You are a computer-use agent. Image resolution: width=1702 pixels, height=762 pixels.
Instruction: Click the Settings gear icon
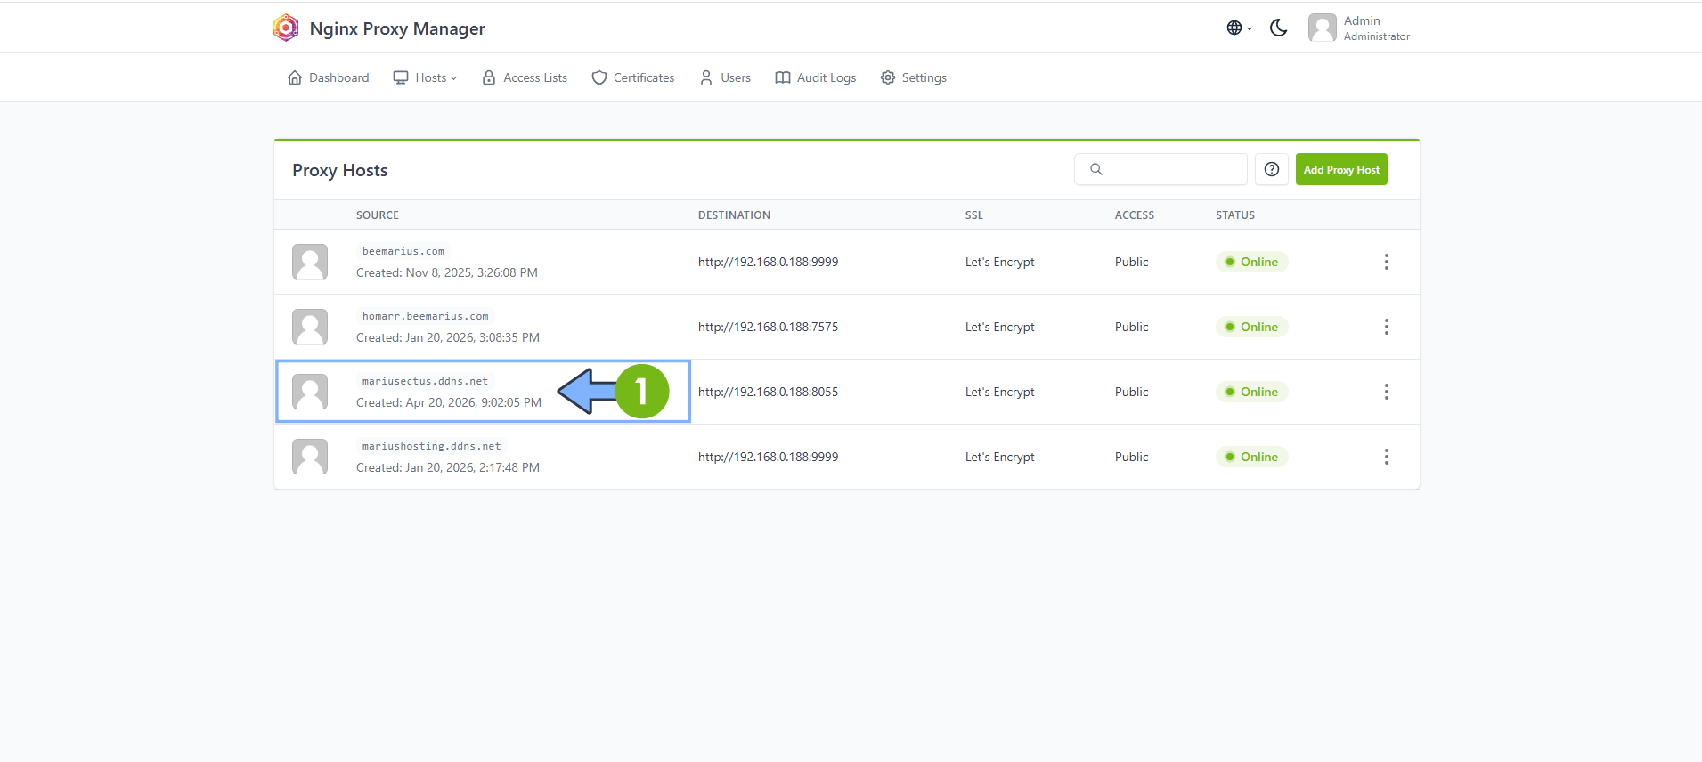pos(888,77)
